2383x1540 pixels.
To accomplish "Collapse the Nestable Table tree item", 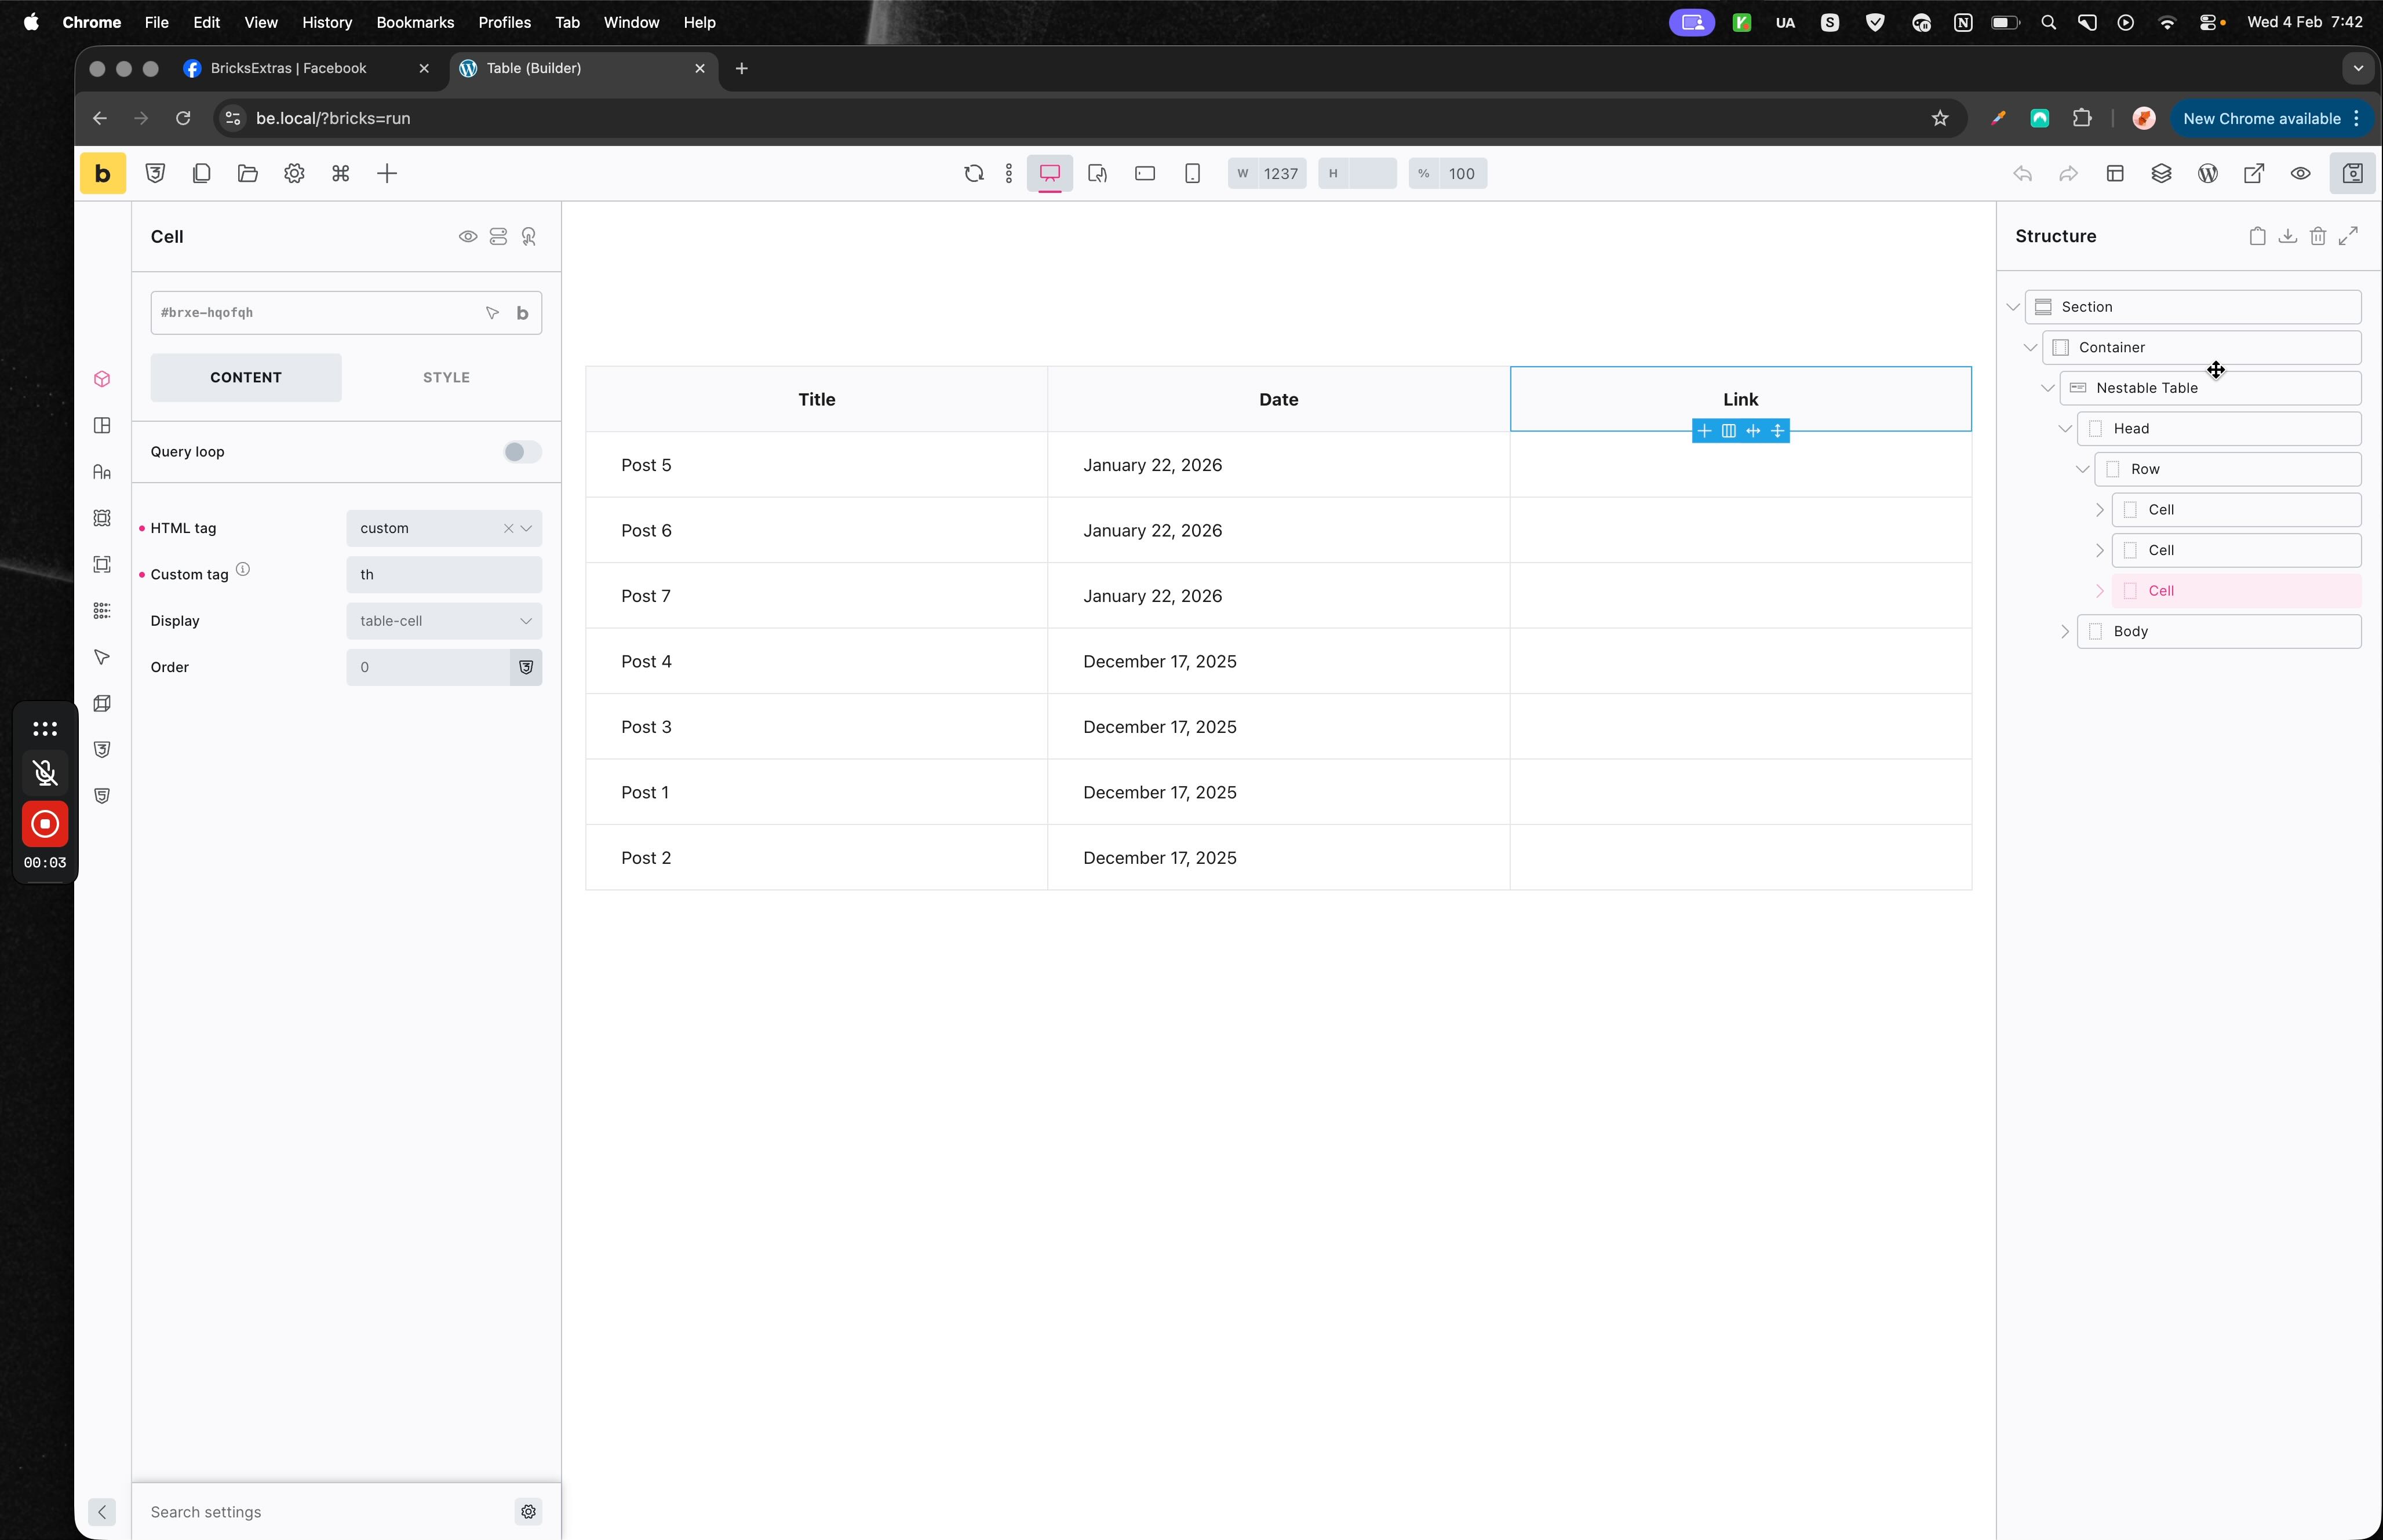I will coord(2047,388).
